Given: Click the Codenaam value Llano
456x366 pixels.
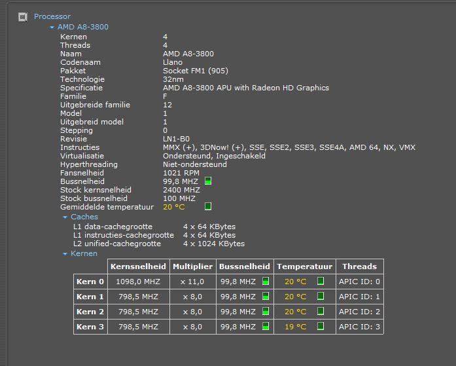Looking at the screenshot, I should 173,62.
